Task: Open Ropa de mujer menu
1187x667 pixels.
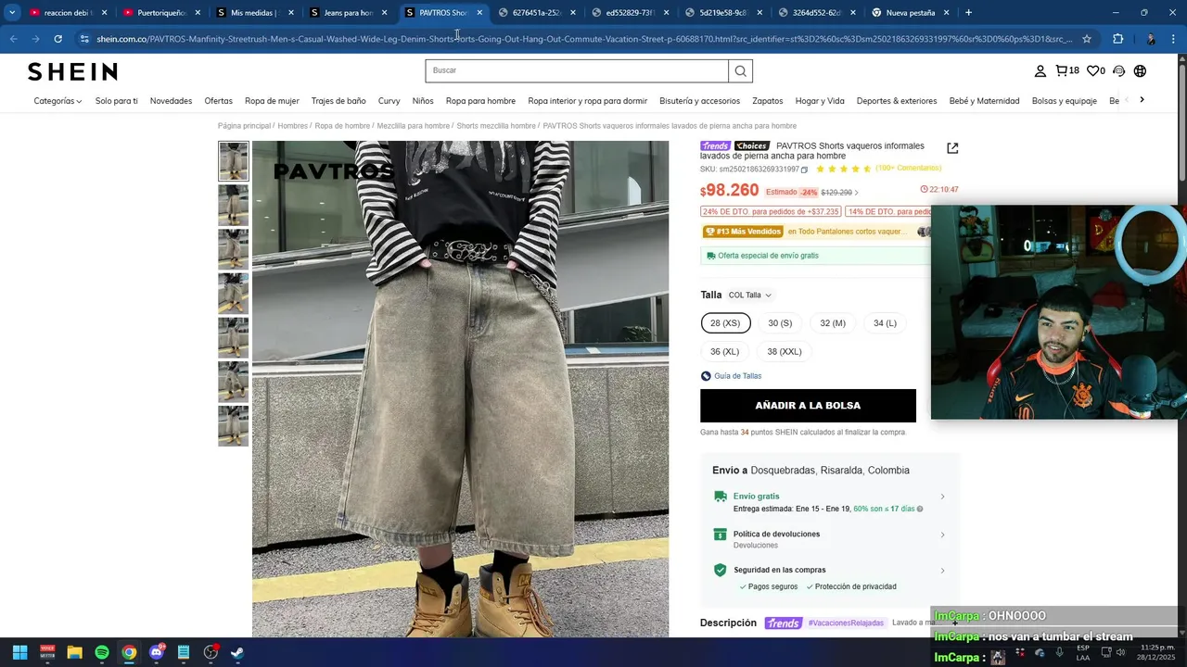Action: (x=272, y=101)
